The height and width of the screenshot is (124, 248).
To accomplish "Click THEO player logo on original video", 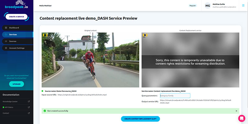I will point(45,35).
